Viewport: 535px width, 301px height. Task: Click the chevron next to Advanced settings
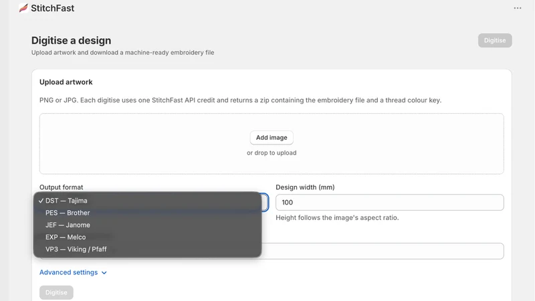(104, 273)
